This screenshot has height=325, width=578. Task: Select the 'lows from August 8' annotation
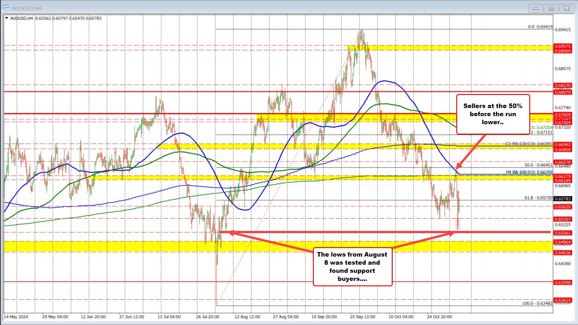pos(352,266)
